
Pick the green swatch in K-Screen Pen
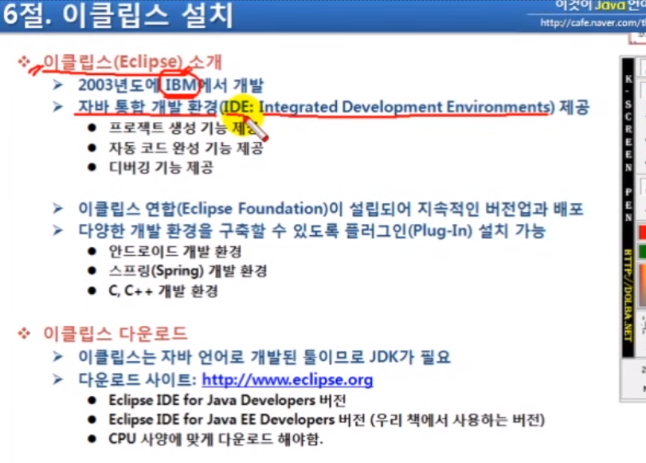pyautogui.click(x=642, y=251)
